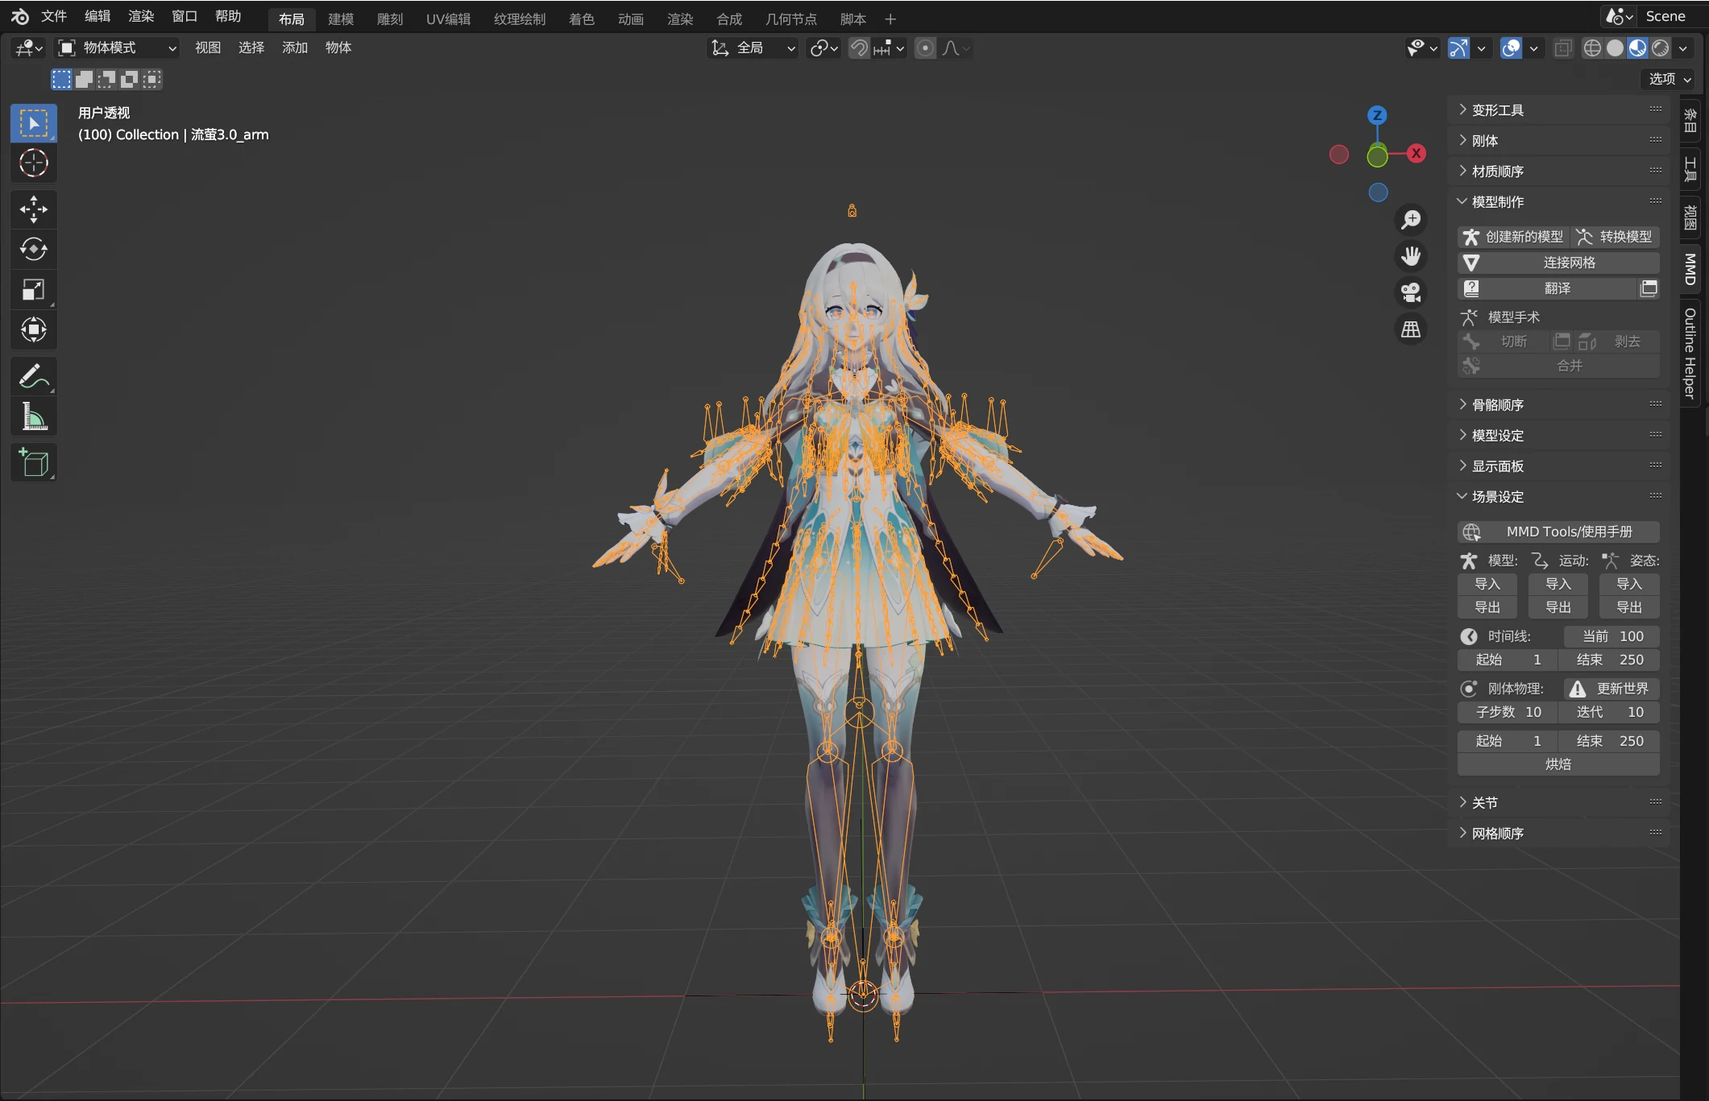The height and width of the screenshot is (1101, 1709).
Task: Open the 编辑 menu
Action: coord(97,16)
